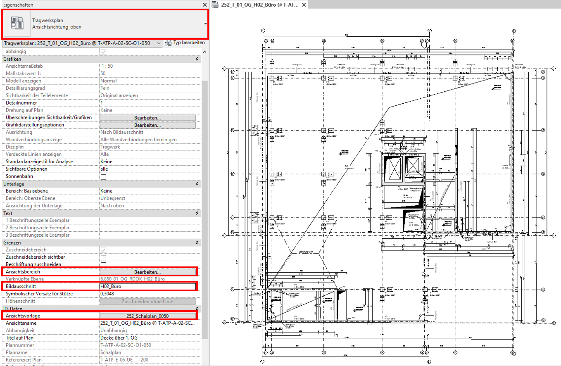The width and height of the screenshot is (561, 366).
Task: Open the Ansichtsvorlage 252_Schalplan_0050
Action: point(147,316)
